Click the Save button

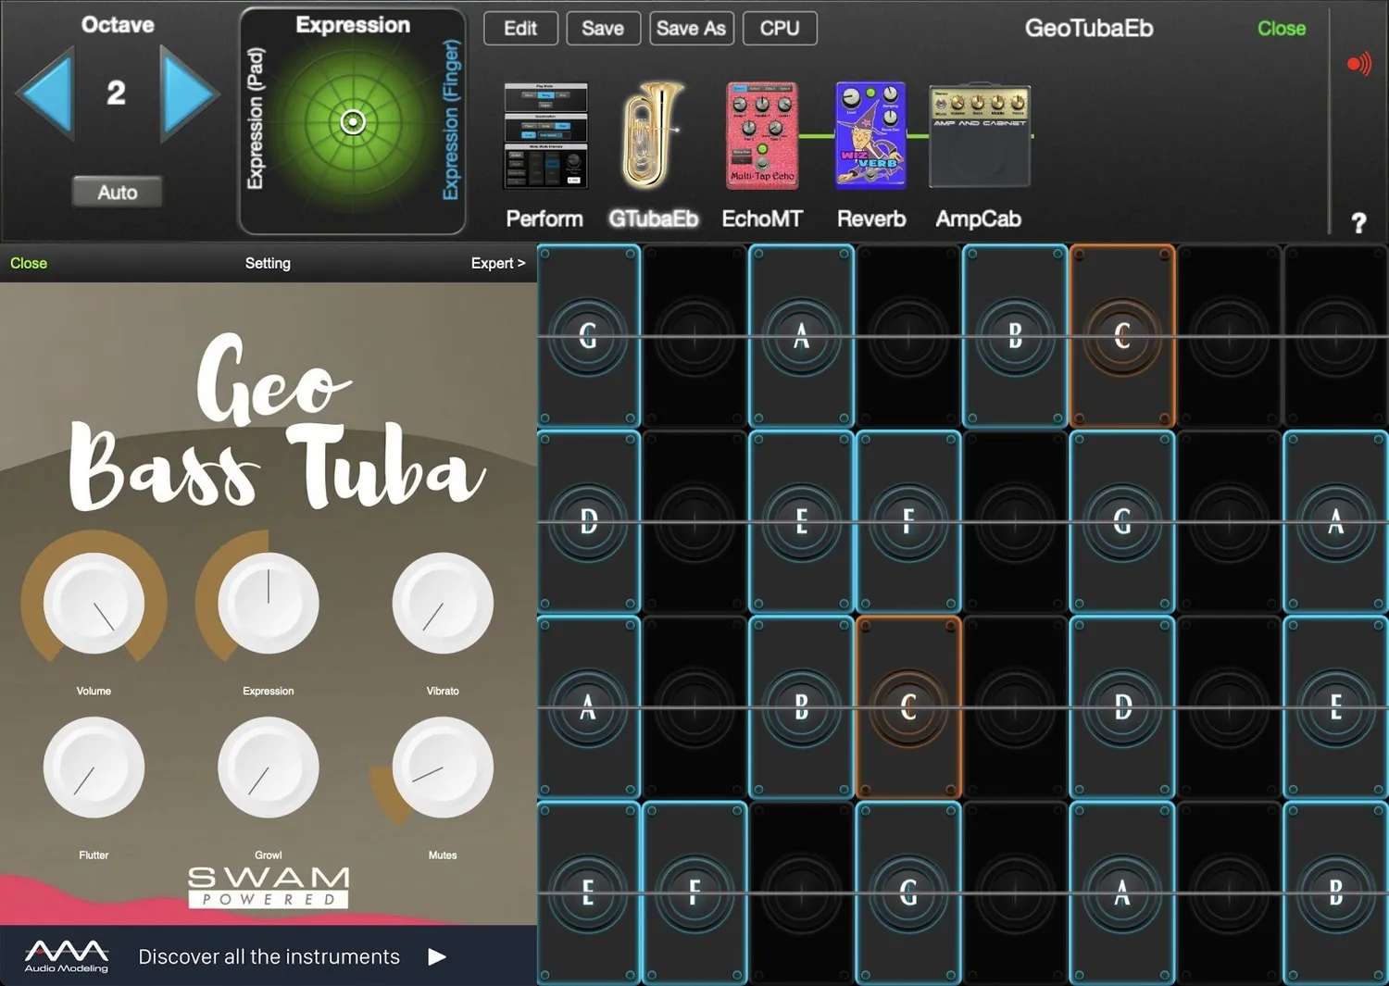pos(603,28)
